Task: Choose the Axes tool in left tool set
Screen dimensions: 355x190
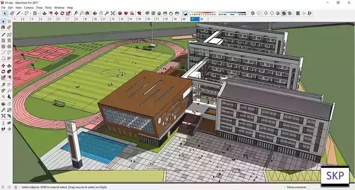Action: (3, 97)
